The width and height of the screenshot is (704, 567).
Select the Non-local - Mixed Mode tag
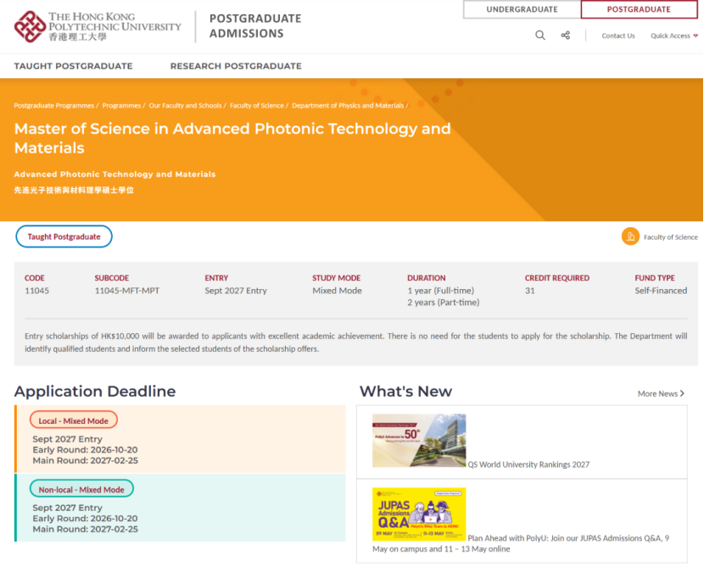point(81,489)
